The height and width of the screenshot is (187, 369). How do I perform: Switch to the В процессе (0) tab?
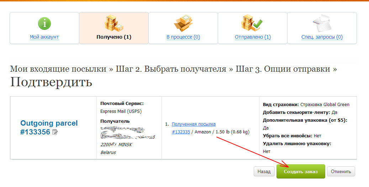point(183,37)
